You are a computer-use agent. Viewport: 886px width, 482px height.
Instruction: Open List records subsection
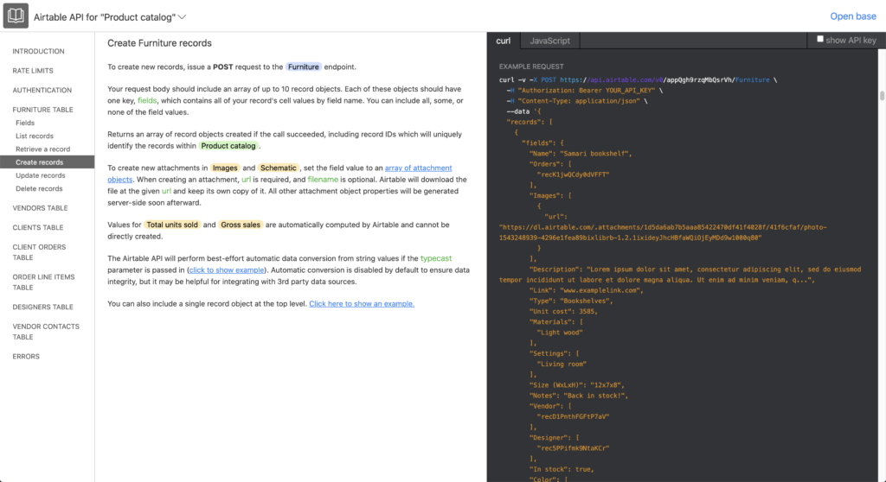pyautogui.click(x=35, y=136)
